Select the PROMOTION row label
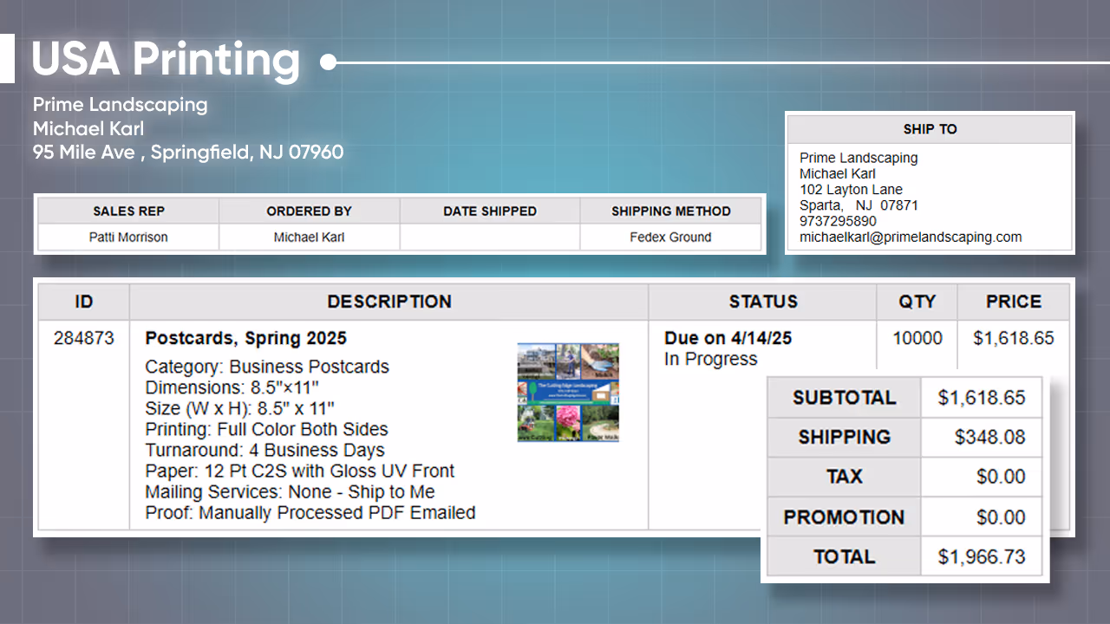1110x624 pixels. [x=844, y=517]
